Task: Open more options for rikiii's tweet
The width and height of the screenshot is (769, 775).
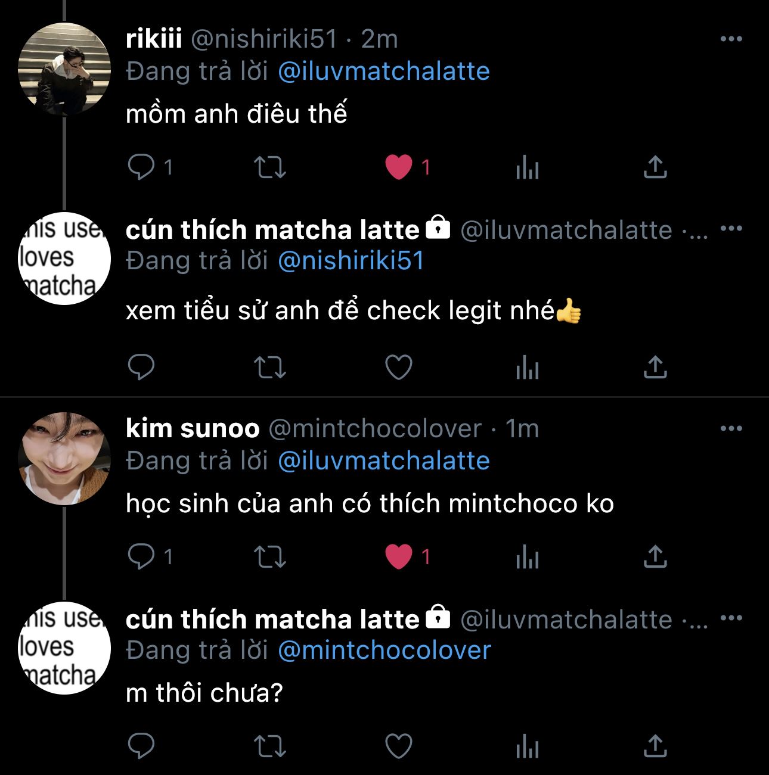Action: 731,39
